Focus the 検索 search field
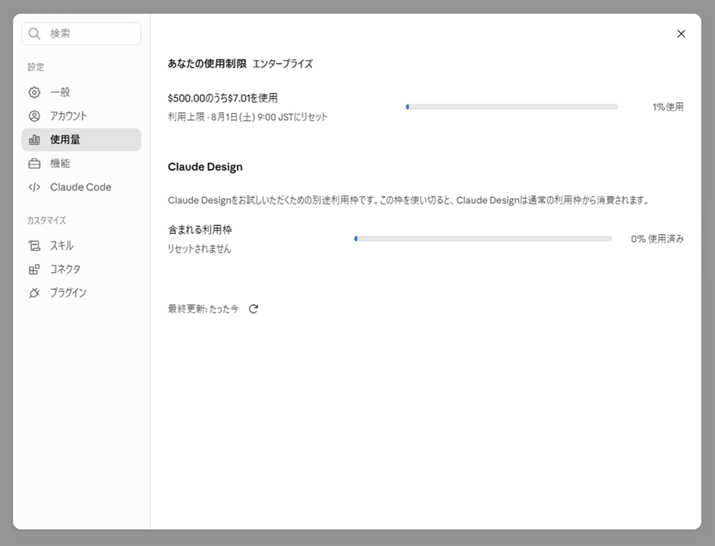The height and width of the screenshot is (546, 715). point(81,33)
